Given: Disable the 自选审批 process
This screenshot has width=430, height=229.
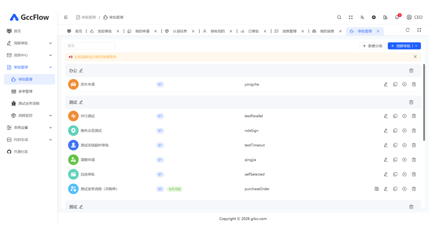Looking at the screenshot, I should 405,174.
